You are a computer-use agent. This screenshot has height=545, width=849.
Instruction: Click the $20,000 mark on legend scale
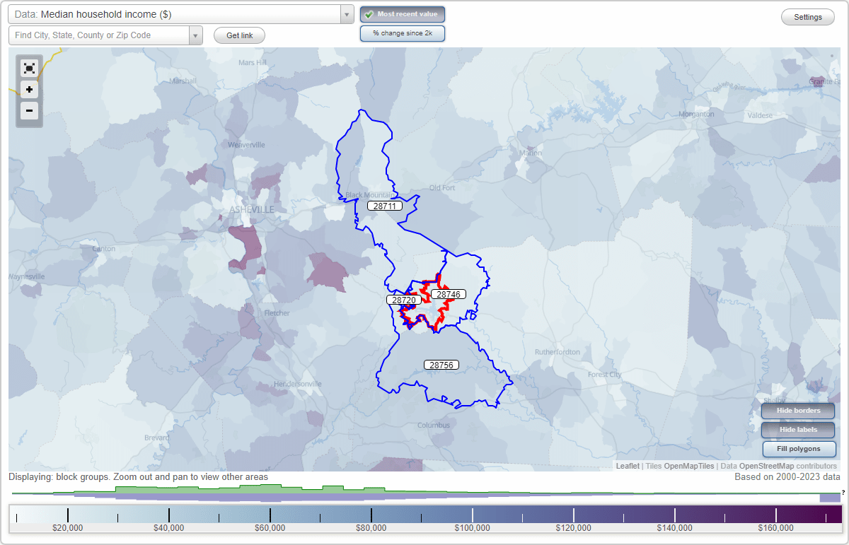point(68,527)
